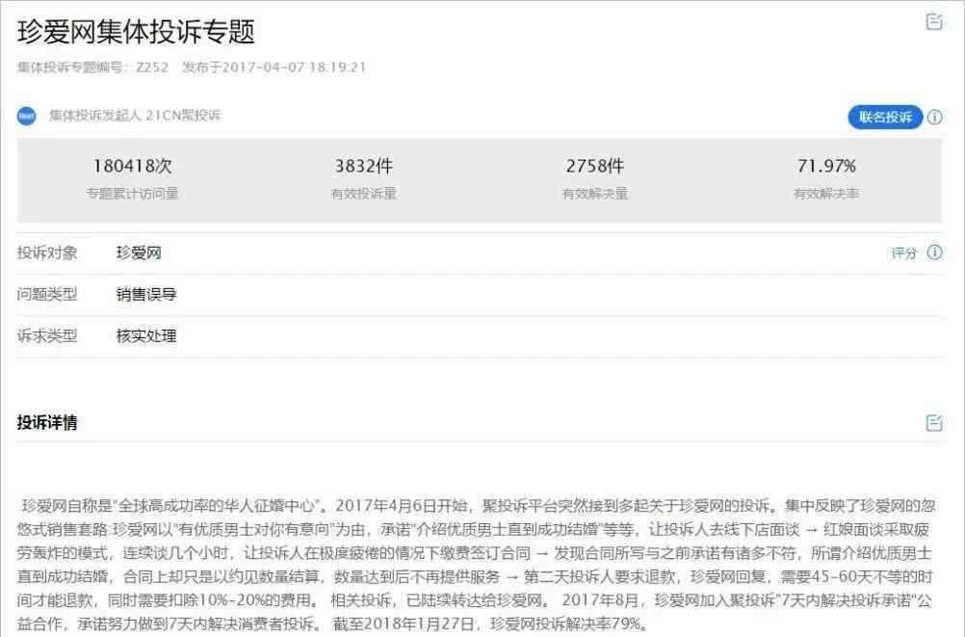Viewport: 965px width, 637px height.
Task: Open info icon next to 联名投诉
Action: click(934, 117)
